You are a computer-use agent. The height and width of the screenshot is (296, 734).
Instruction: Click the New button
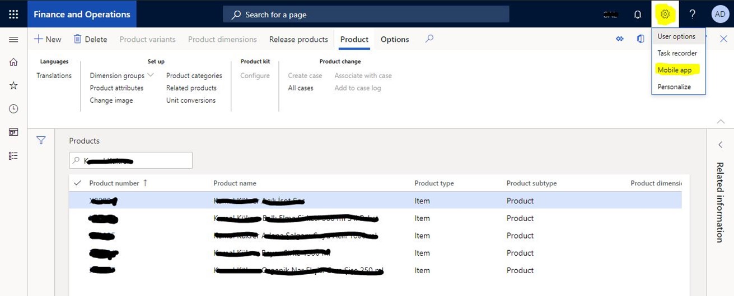(x=48, y=39)
